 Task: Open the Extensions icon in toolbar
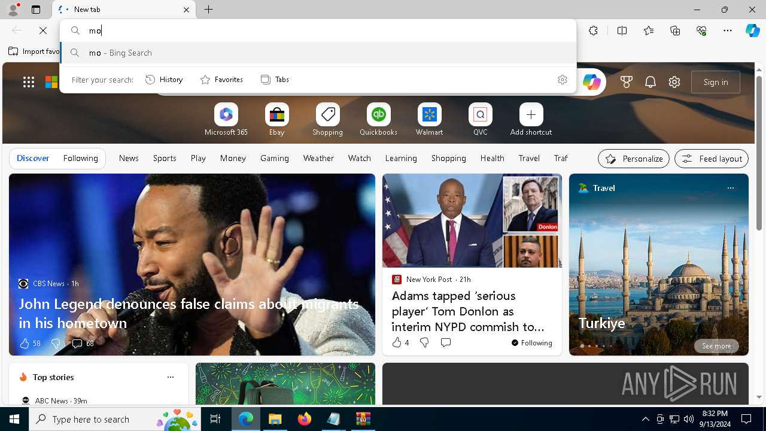pos(593,31)
